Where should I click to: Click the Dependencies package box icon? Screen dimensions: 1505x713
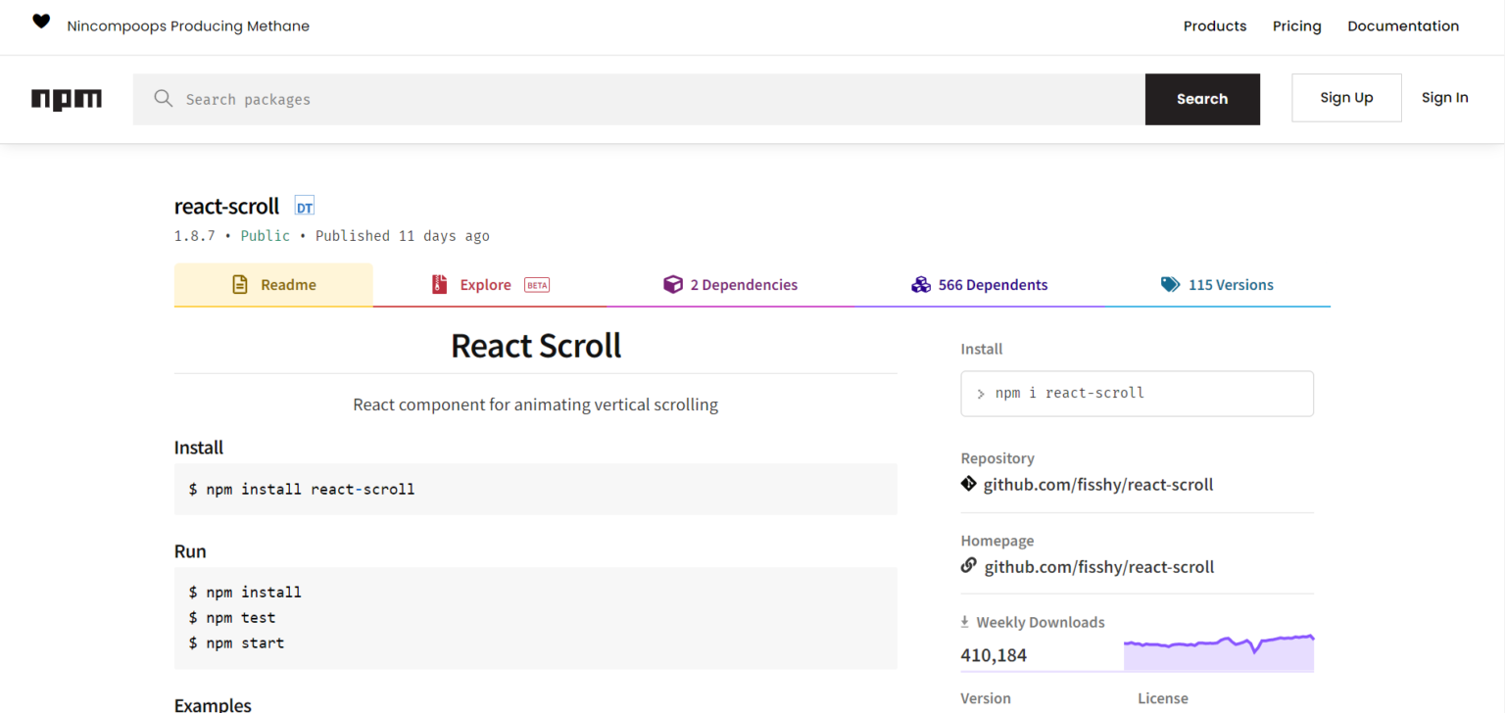[673, 284]
